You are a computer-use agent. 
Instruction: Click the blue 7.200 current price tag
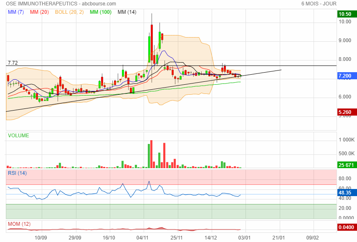pyautogui.click(x=347, y=76)
